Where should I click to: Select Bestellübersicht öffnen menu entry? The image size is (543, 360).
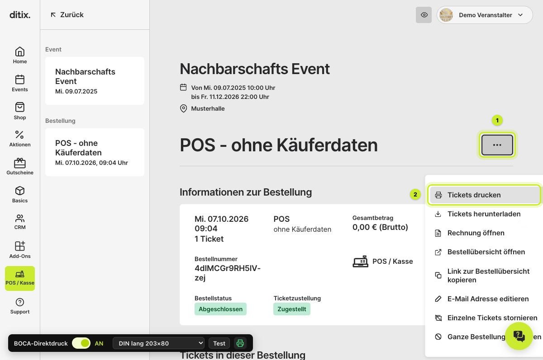[x=485, y=252]
